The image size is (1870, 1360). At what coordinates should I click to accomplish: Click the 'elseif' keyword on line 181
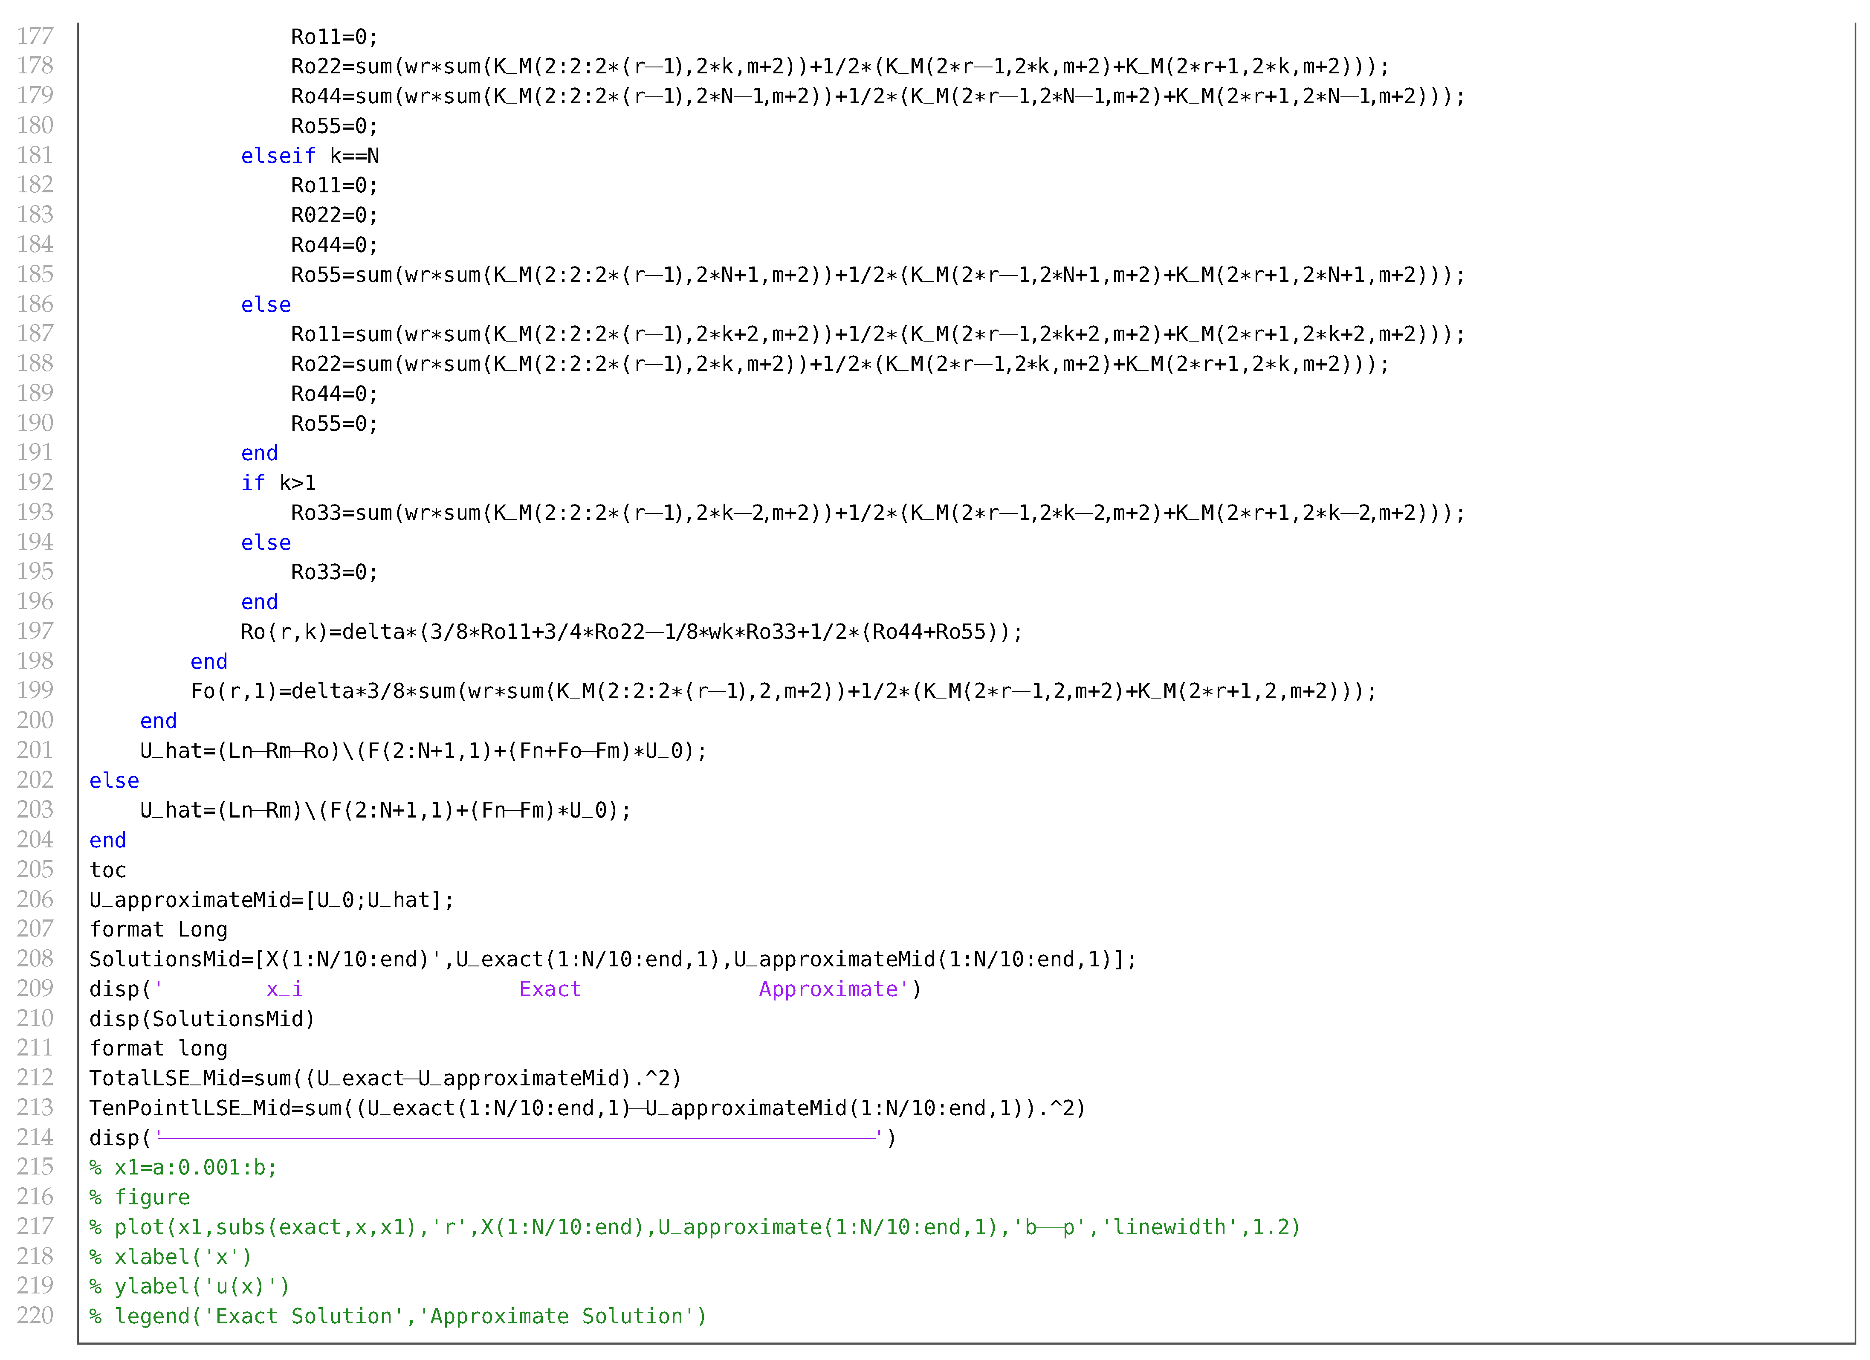click(x=278, y=156)
